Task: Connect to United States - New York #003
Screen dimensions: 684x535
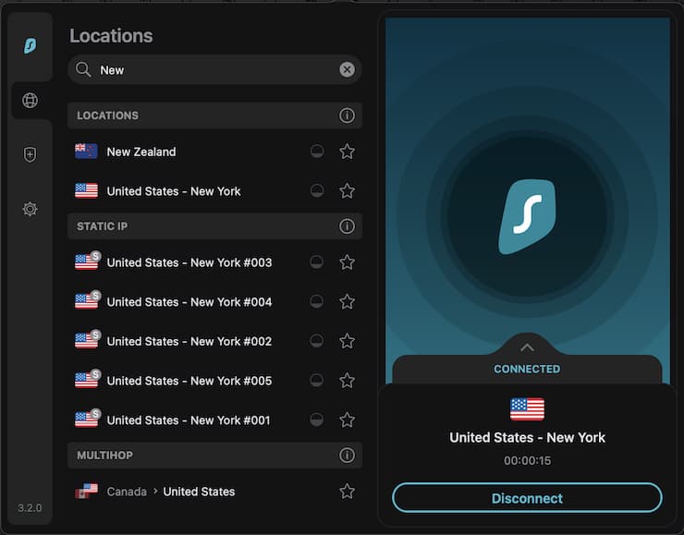Action: 214,262
